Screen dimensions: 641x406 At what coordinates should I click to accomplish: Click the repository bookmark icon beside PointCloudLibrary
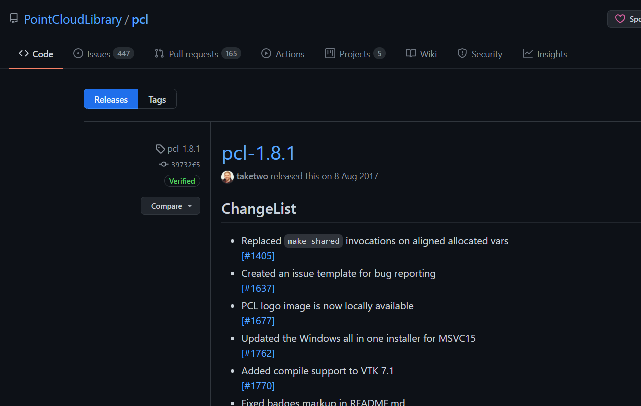13,18
